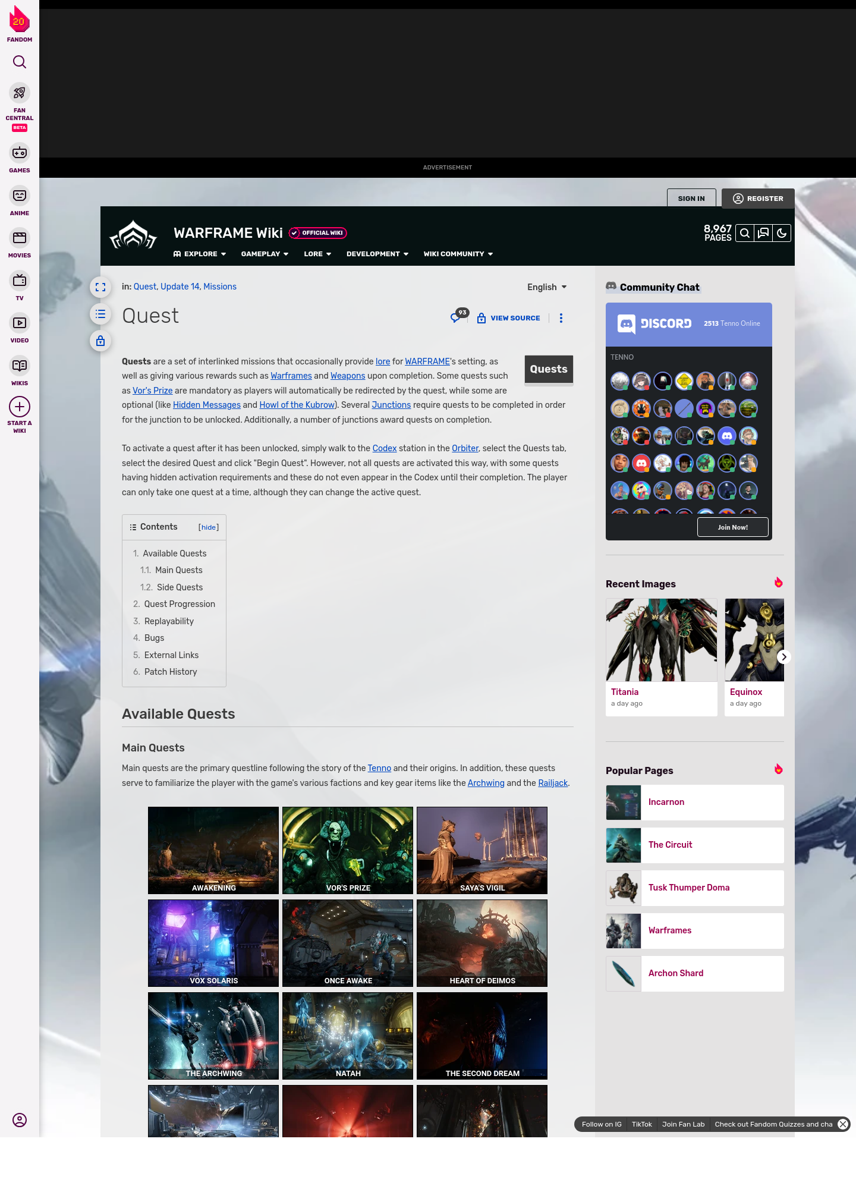
Task: Expand the Lore menu
Action: click(317, 254)
